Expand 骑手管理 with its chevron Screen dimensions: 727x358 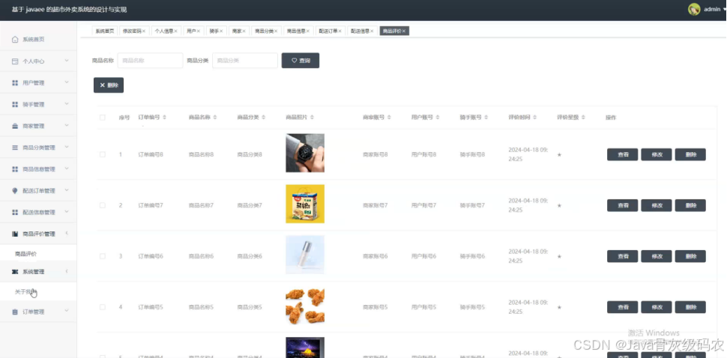(x=66, y=104)
